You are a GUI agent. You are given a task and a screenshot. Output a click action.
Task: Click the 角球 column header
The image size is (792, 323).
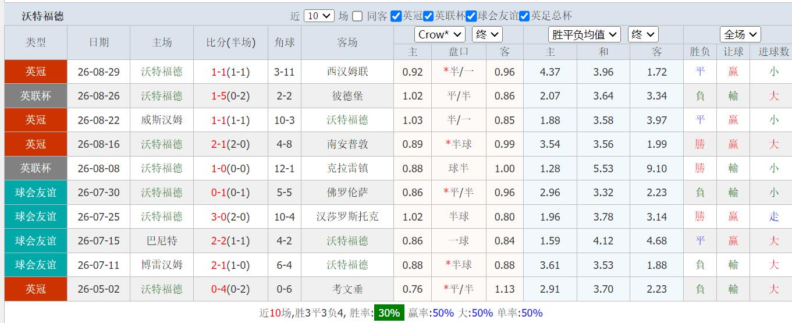285,42
